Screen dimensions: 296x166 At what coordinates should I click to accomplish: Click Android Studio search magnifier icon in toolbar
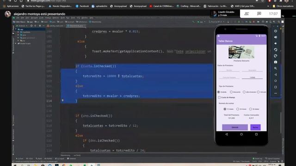click(278, 22)
